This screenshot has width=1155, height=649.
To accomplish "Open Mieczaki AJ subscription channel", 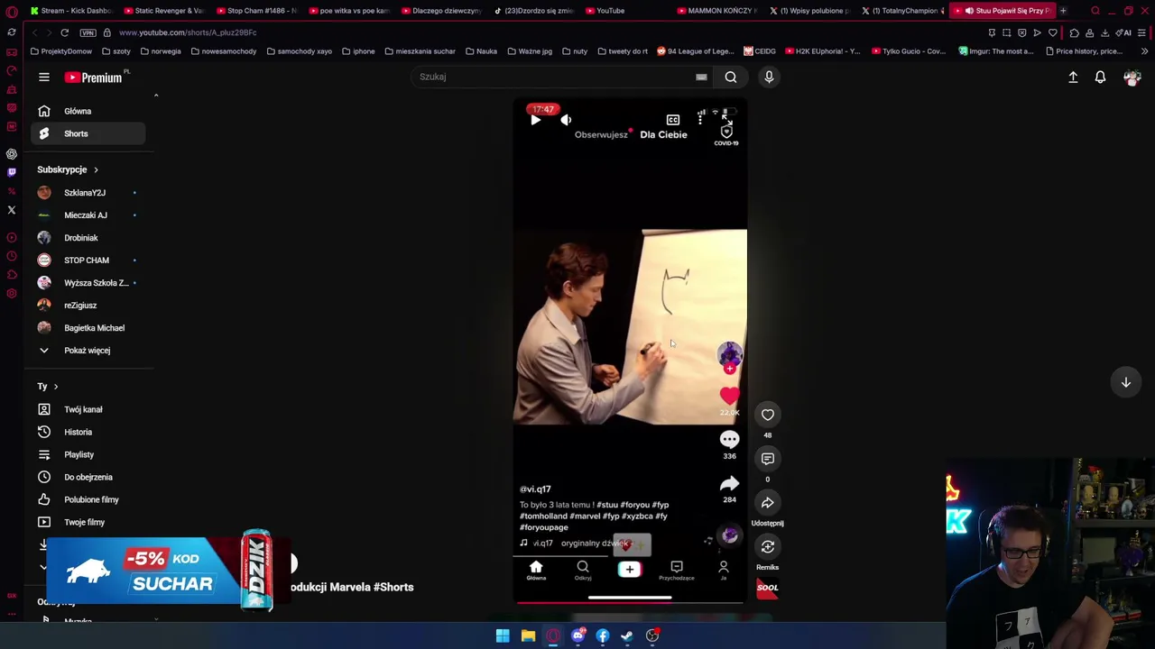I will pyautogui.click(x=88, y=215).
